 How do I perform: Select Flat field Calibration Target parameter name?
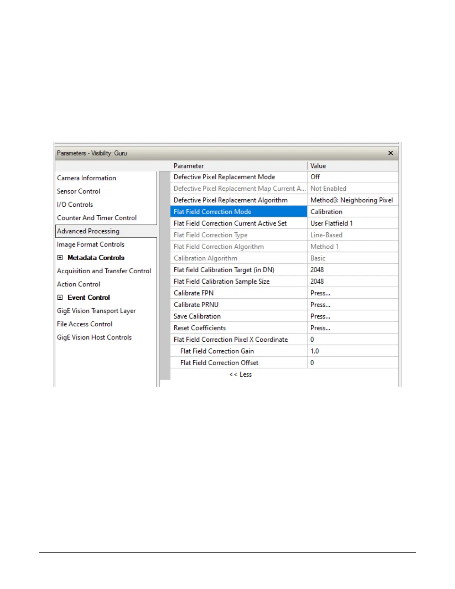coord(224,270)
